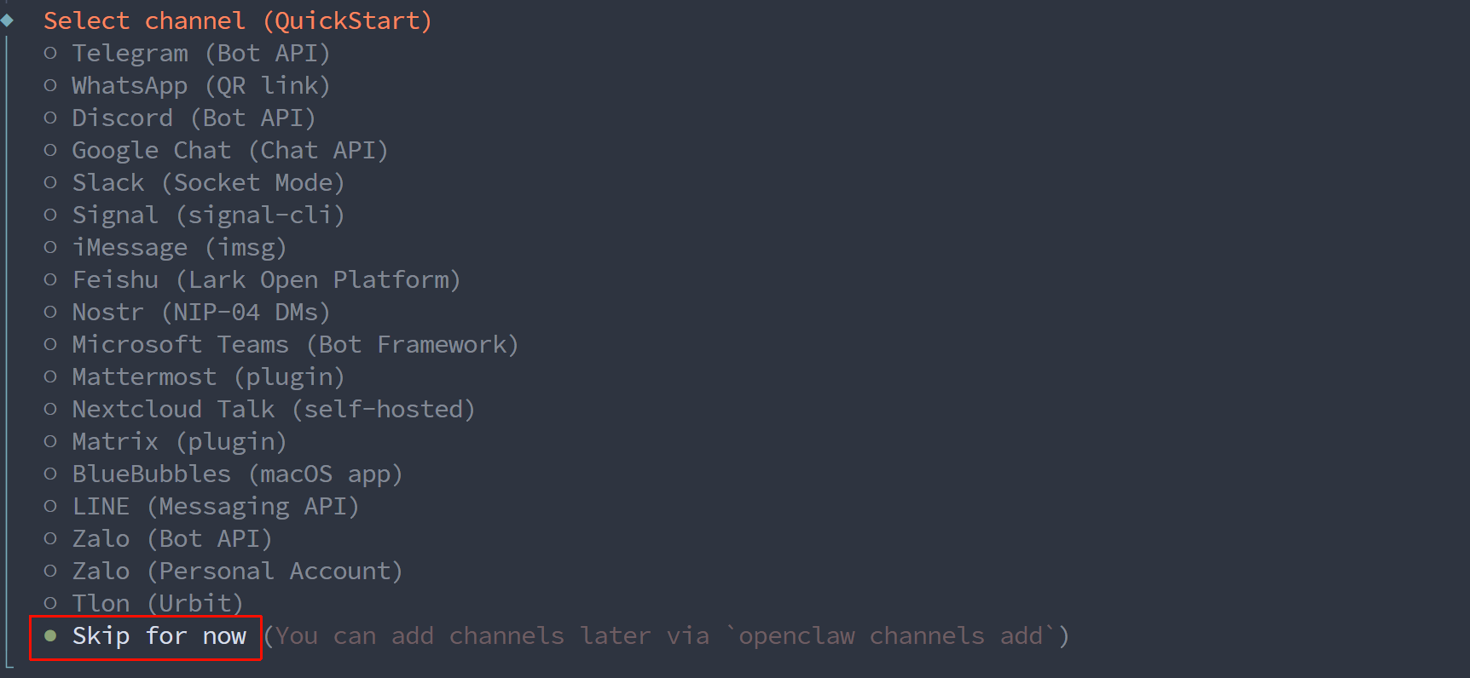The width and height of the screenshot is (1470, 678).
Task: Choose Microsoft Teams (Bot Framework)
Action: pos(294,345)
